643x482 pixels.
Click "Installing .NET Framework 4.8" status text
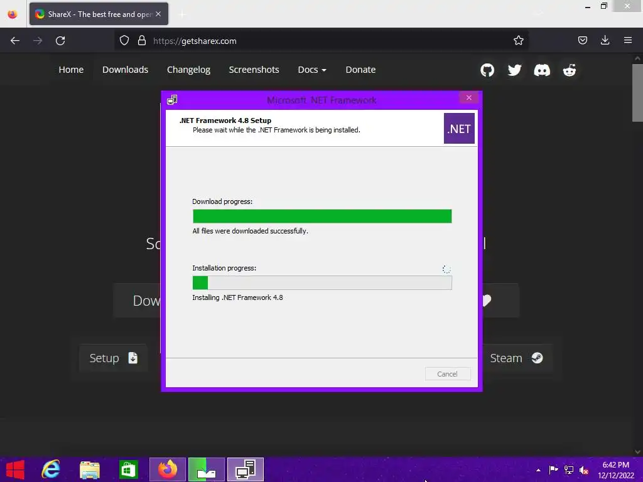(237, 297)
